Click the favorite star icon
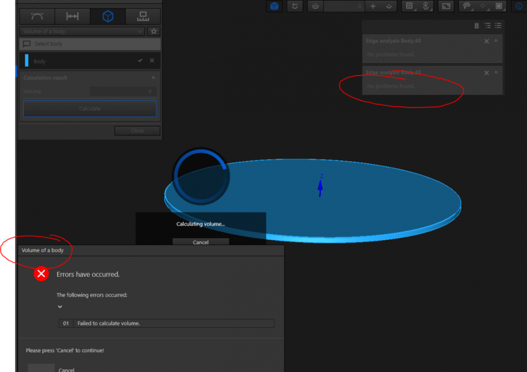This screenshot has height=372, width=527. tap(154, 32)
